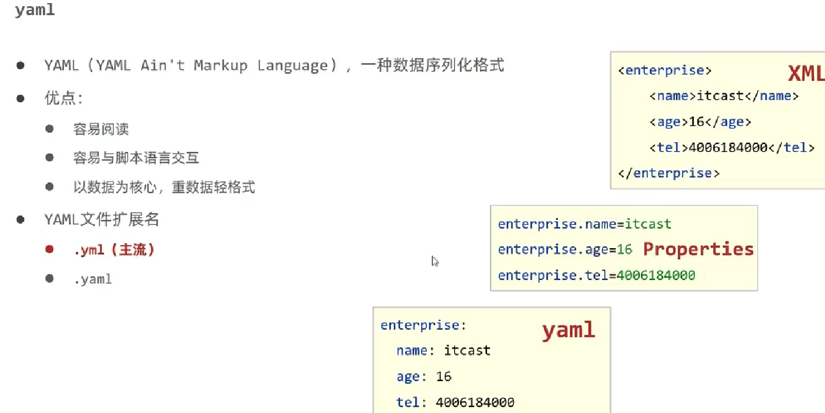This screenshot has width=825, height=413.
Task: Click the "enterprise:" key in yaml box
Action: click(x=423, y=325)
